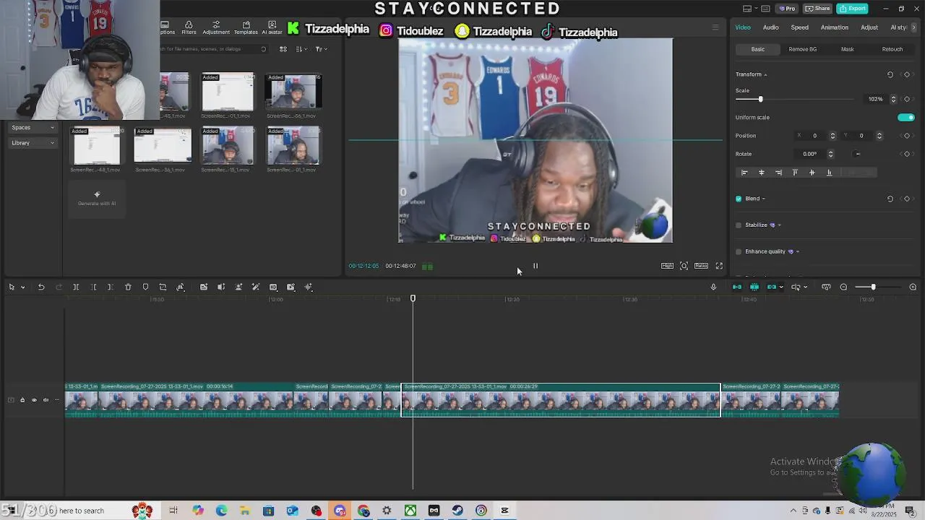Add a marker with the shield icon
The image size is (925, 520).
click(145, 287)
